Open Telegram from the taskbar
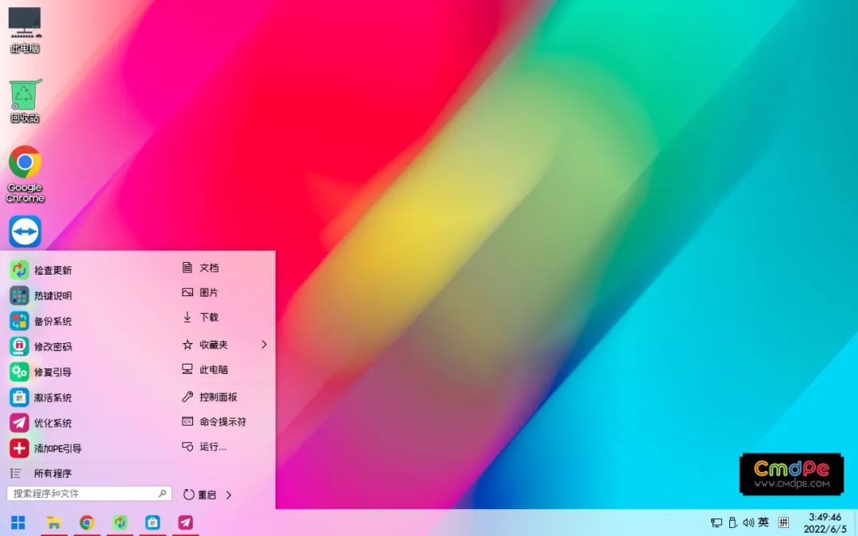The height and width of the screenshot is (536, 858). tap(185, 523)
